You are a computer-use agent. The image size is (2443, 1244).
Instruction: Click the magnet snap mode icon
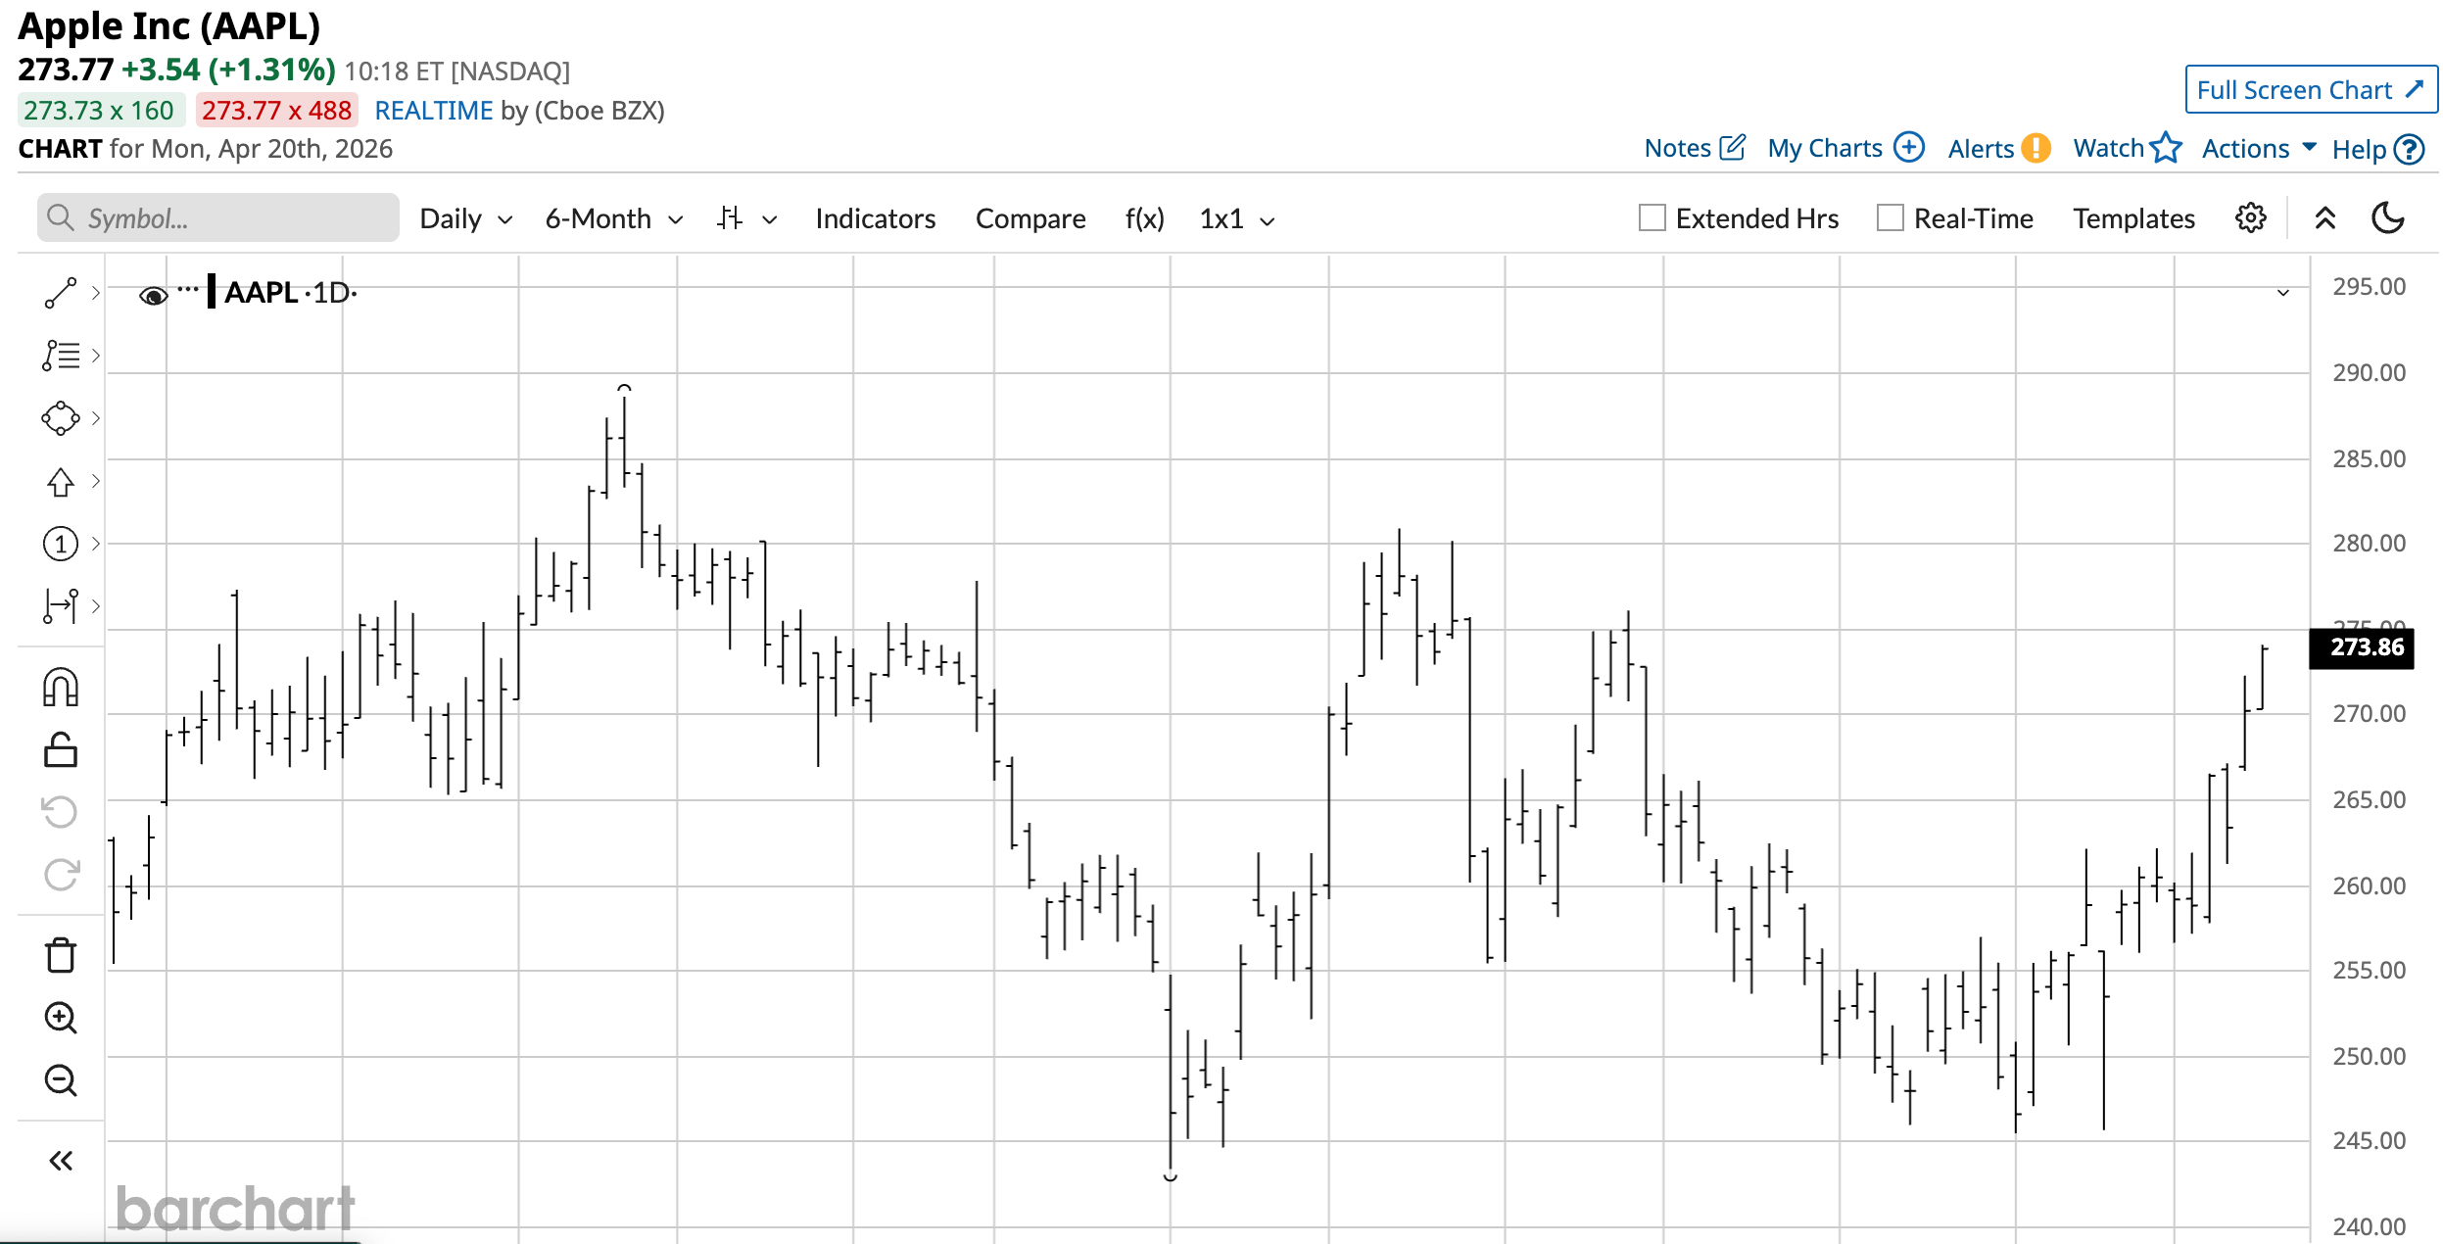[60, 688]
